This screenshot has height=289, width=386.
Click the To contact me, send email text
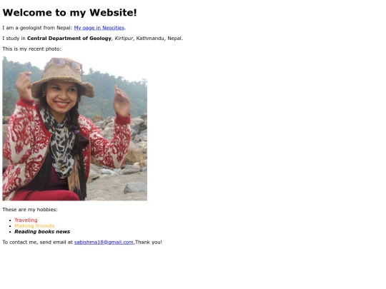coord(37,243)
